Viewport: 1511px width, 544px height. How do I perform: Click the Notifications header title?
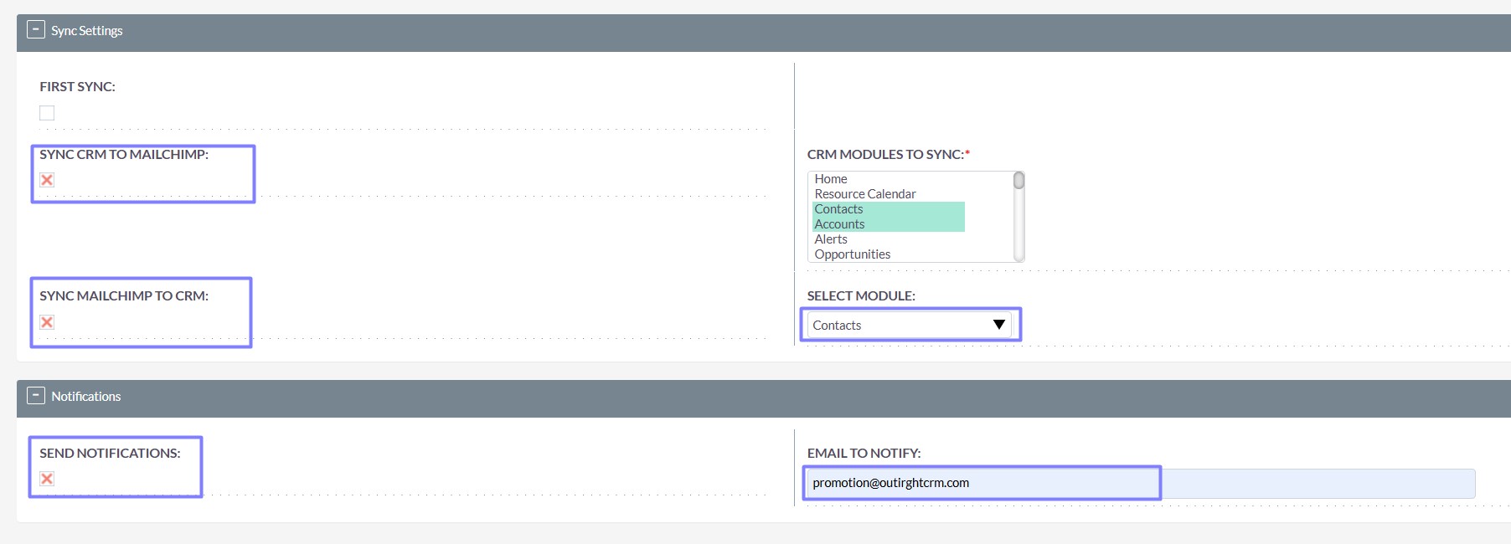[86, 397]
